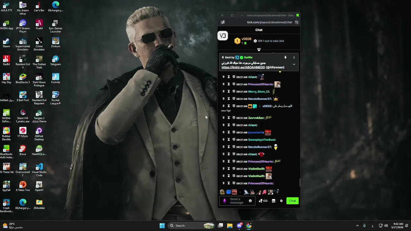The height and width of the screenshot is (231, 411).
Task: Show hidden system tray icons with the chevron
Action: (357, 226)
